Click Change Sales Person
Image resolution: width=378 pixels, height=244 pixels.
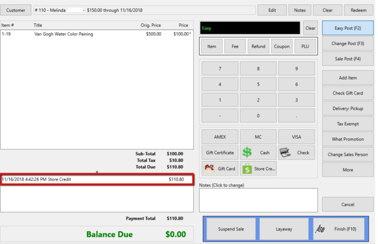coord(348,155)
